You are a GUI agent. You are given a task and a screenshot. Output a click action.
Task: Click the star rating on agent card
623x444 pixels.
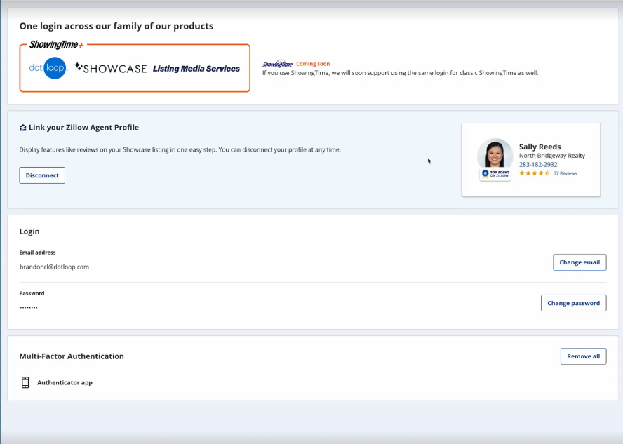coord(534,173)
